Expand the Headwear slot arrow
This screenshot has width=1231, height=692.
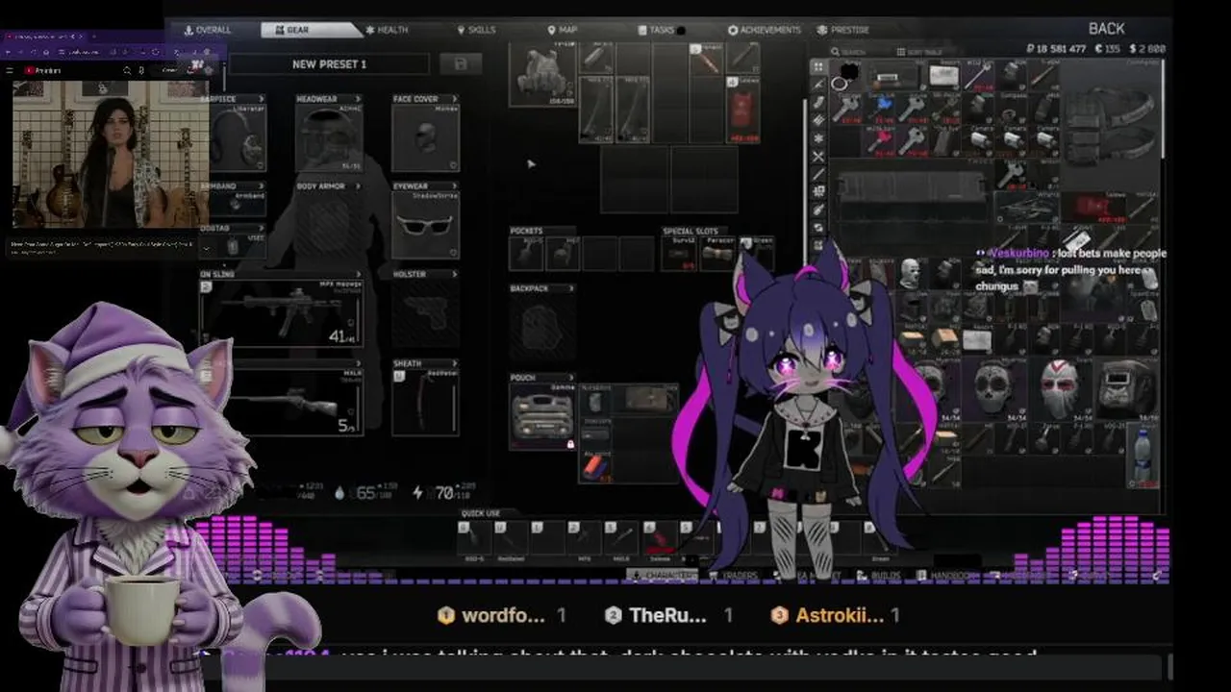(357, 99)
